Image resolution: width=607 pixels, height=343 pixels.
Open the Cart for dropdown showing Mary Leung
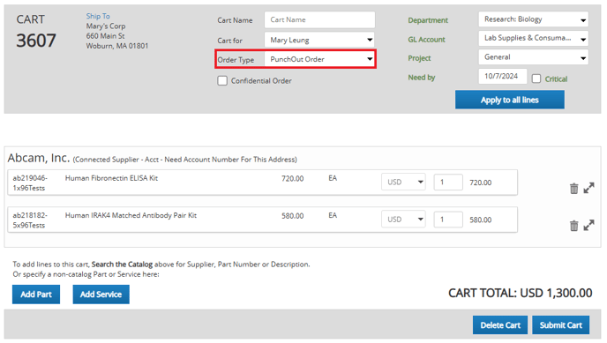click(x=319, y=40)
